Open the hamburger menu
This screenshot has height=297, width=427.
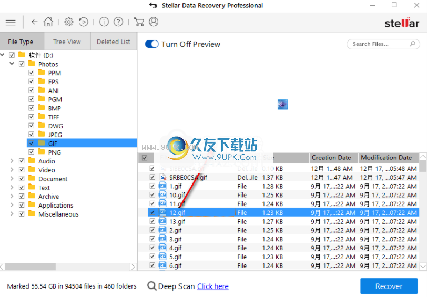11,22
